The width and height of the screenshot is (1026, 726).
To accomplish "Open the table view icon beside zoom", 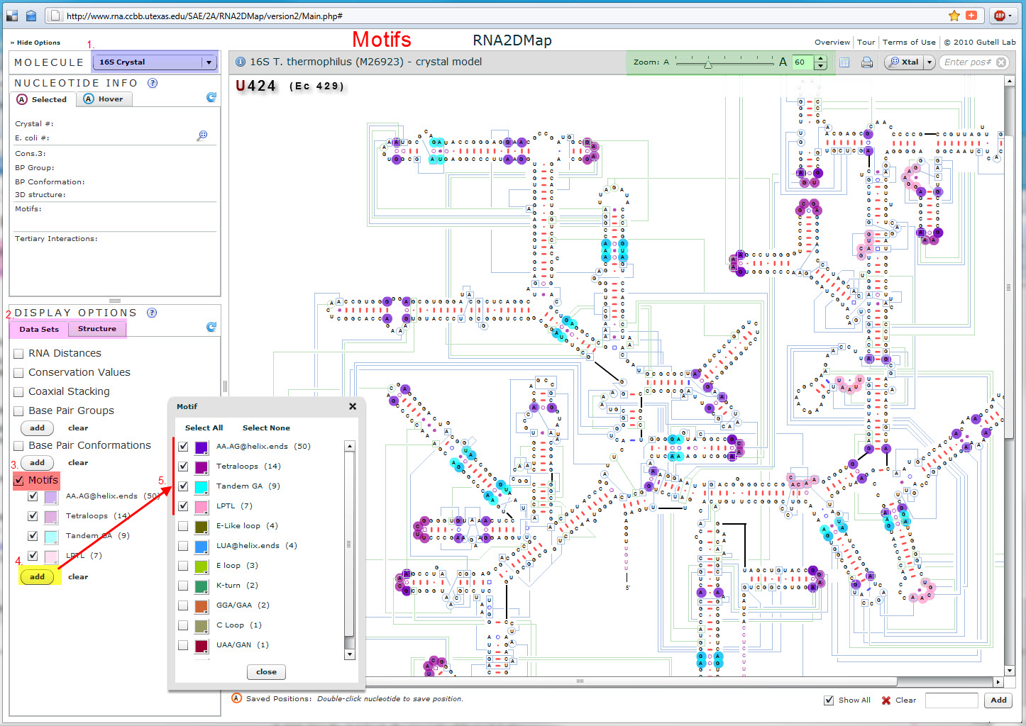I will pos(844,62).
